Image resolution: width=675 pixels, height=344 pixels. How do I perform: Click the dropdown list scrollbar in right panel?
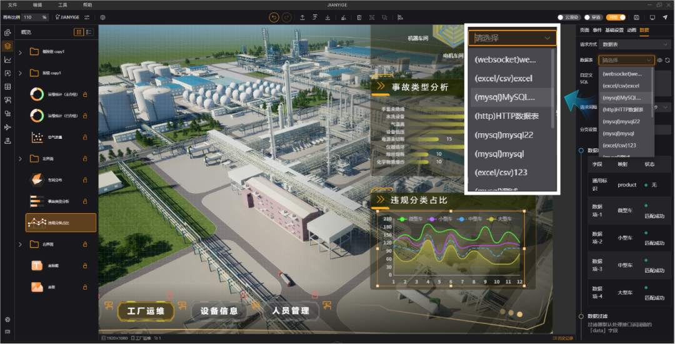653,93
